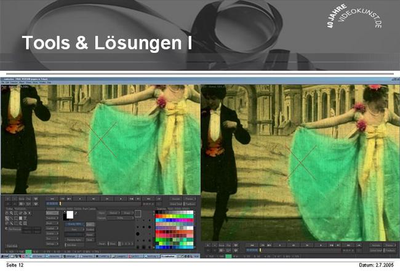Viewport: 400px width, 277px height.
Task: Click the blue timecode field in left window
Action: coord(52,204)
